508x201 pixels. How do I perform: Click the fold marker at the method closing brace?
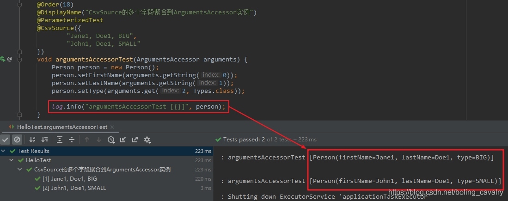click(x=20, y=115)
